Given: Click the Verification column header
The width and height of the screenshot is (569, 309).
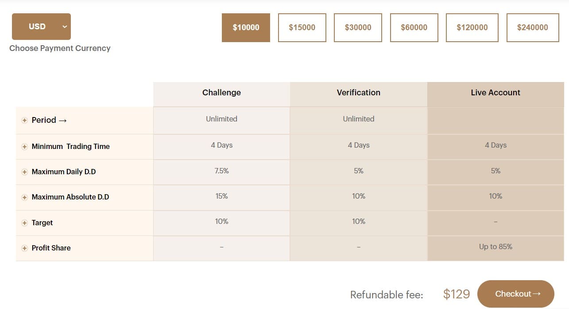Looking at the screenshot, I should (x=358, y=93).
